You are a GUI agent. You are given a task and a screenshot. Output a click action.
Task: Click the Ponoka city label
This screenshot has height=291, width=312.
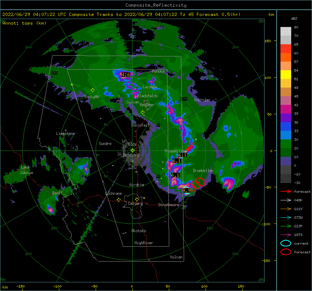(x=158, y=71)
